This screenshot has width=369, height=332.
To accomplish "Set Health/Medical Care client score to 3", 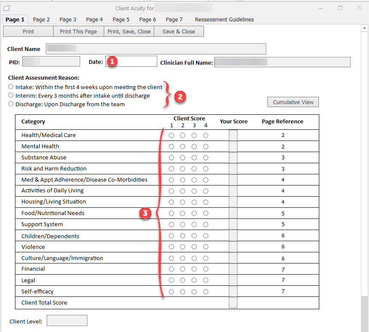I will click(x=194, y=135).
